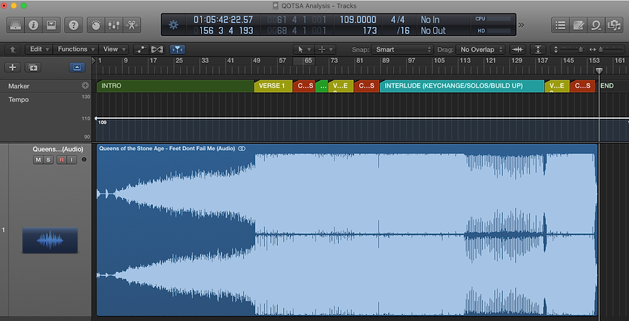
Task: Show the Inspector with the info icon
Action: (33, 25)
